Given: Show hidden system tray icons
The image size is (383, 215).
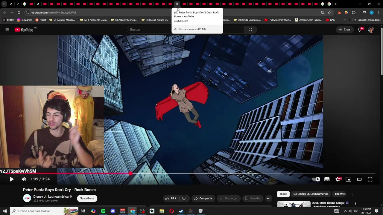Looking at the screenshot, I should coord(345,211).
